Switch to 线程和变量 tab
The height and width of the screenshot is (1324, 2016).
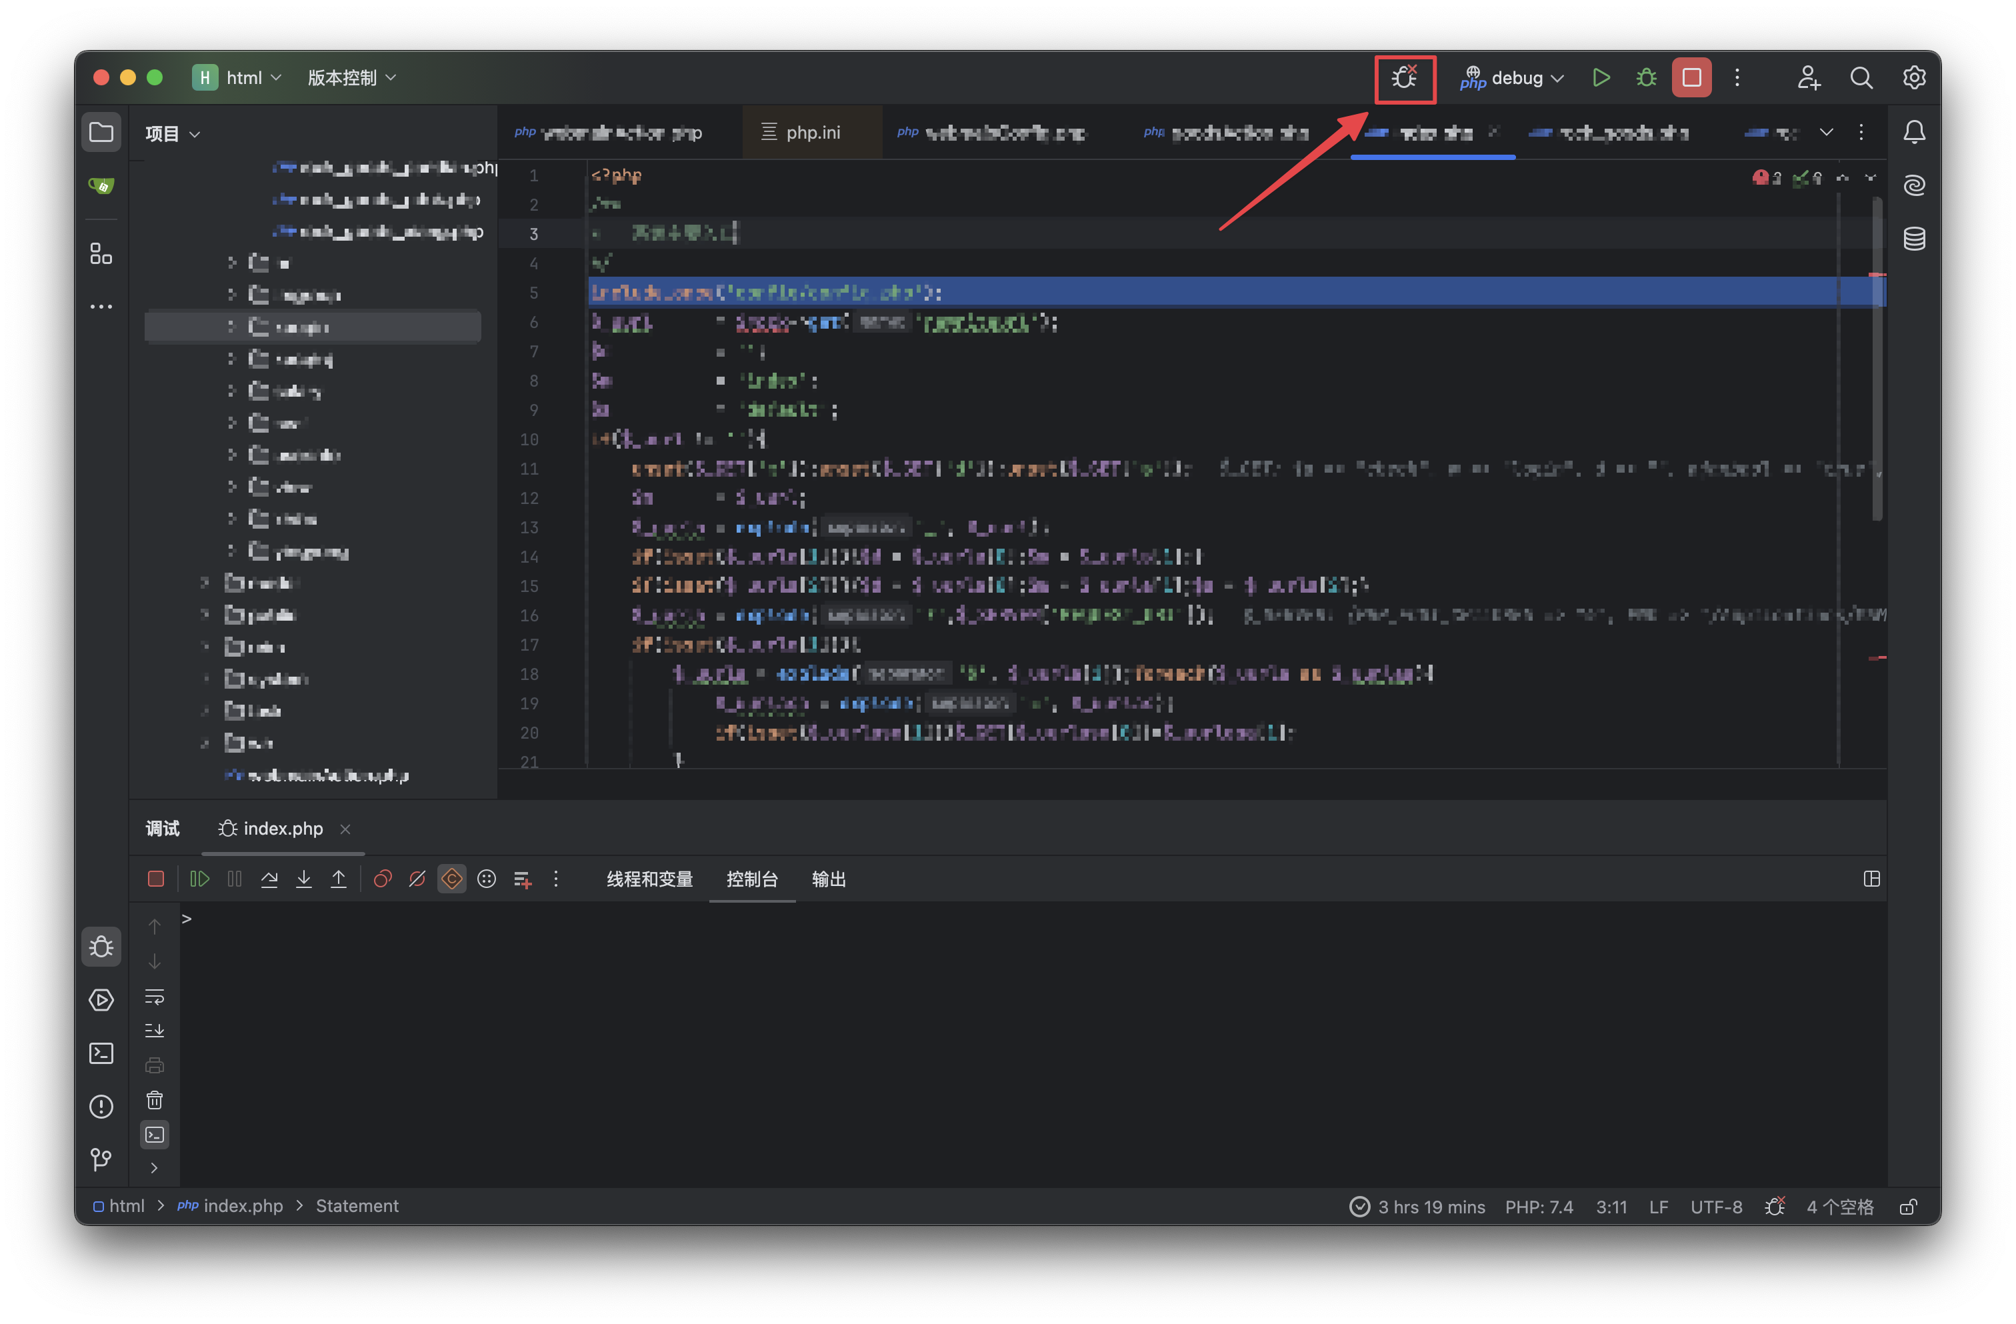tap(650, 879)
